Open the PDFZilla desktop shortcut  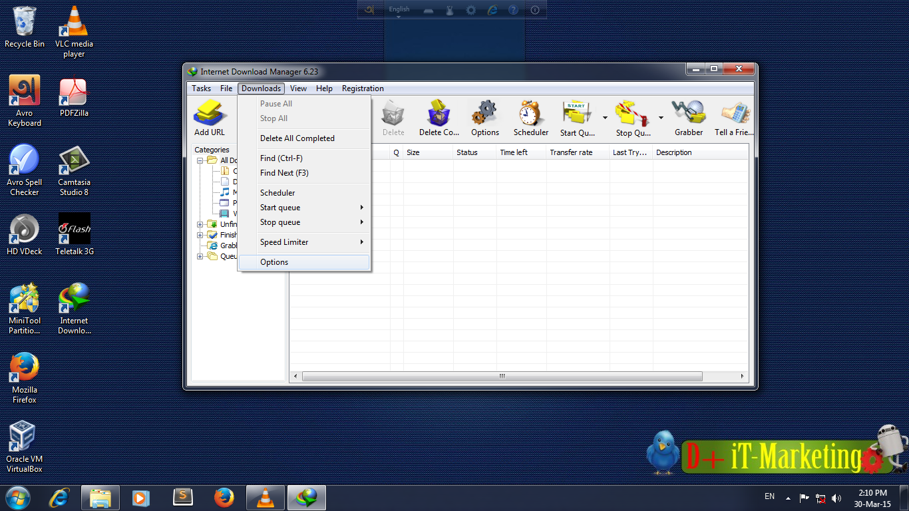[74, 96]
